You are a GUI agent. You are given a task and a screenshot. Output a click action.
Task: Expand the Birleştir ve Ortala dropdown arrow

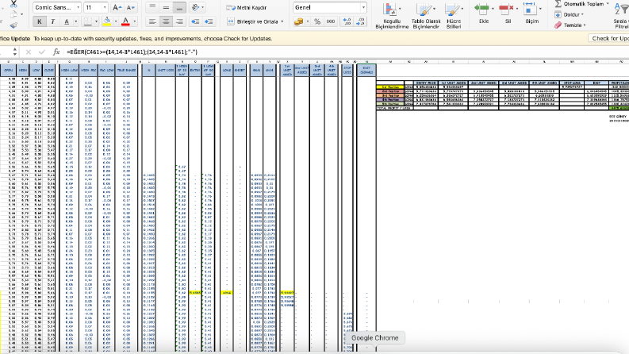tap(282, 21)
